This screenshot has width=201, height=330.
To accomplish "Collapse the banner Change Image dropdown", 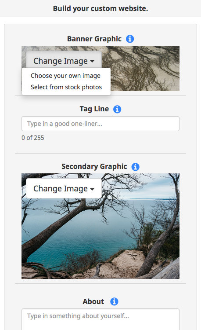I will [64, 61].
